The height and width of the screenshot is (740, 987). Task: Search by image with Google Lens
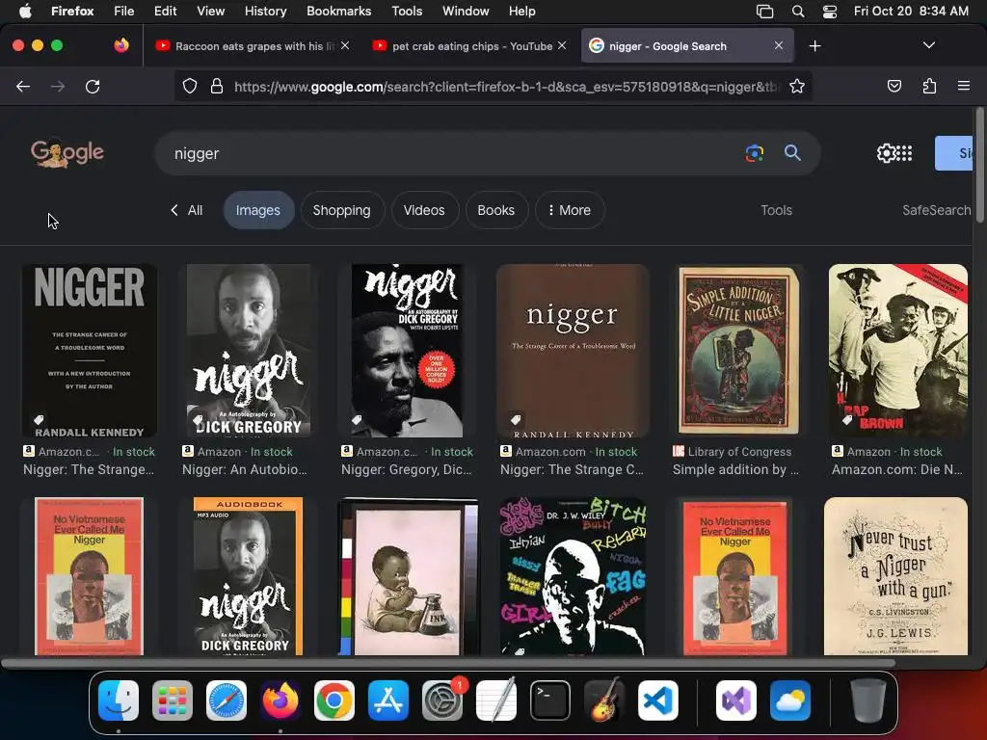754,153
